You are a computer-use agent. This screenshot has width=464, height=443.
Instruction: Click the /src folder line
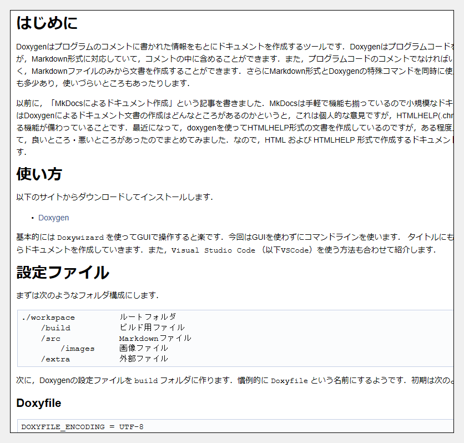click(51, 338)
